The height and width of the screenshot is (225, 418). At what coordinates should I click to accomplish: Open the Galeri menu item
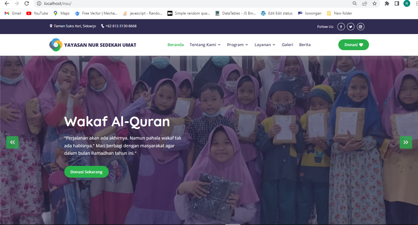click(x=287, y=45)
